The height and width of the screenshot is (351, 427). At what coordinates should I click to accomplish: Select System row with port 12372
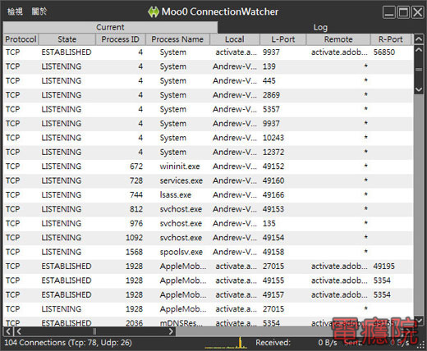tap(209, 153)
